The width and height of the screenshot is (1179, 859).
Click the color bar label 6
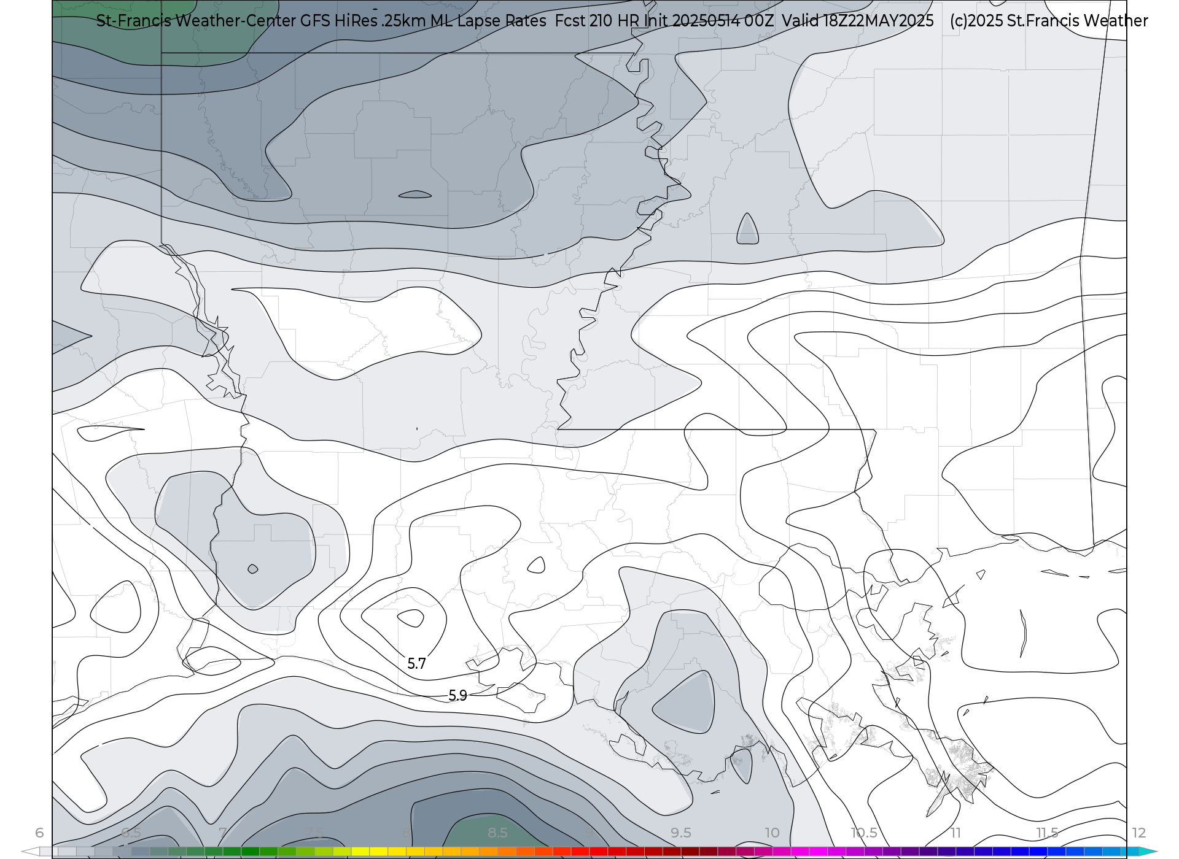tap(39, 833)
